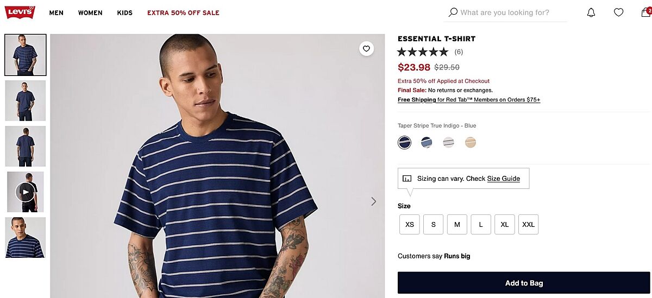
Task: Click the five-star rating
Action: [423, 52]
